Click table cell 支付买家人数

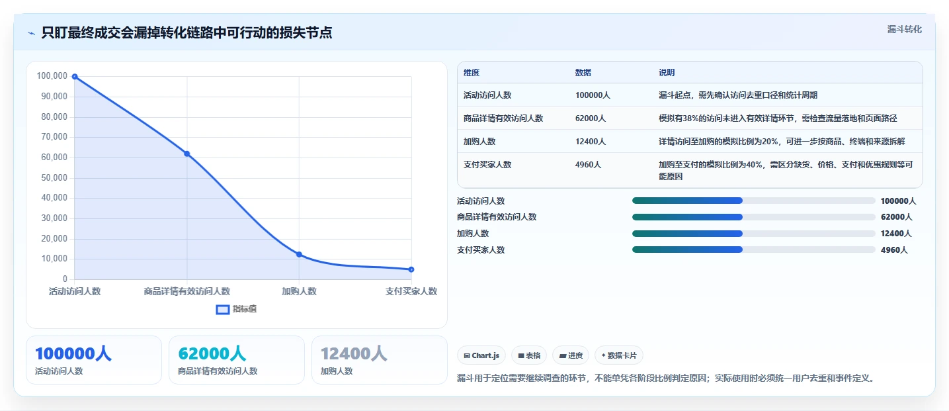click(x=487, y=165)
